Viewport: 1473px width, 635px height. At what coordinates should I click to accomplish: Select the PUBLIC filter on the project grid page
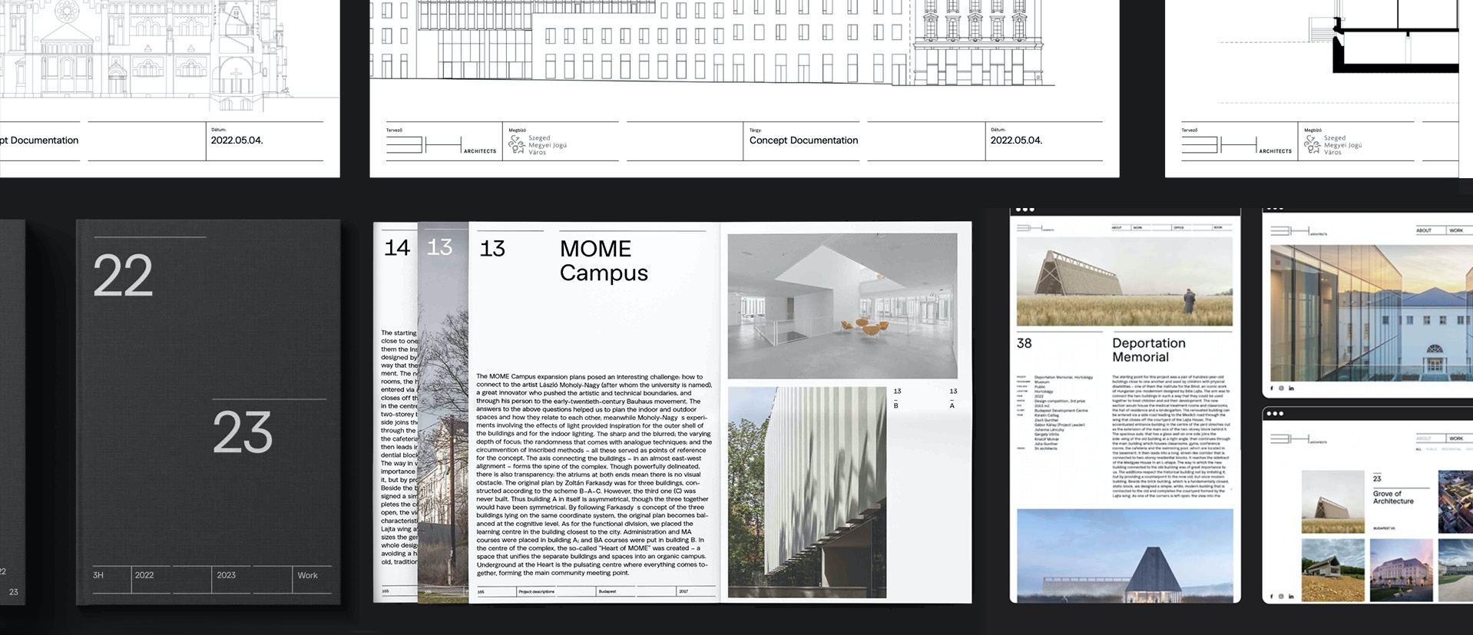click(1432, 449)
